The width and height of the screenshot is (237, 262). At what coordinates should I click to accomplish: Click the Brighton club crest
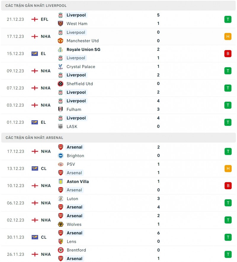[x=60, y=156]
